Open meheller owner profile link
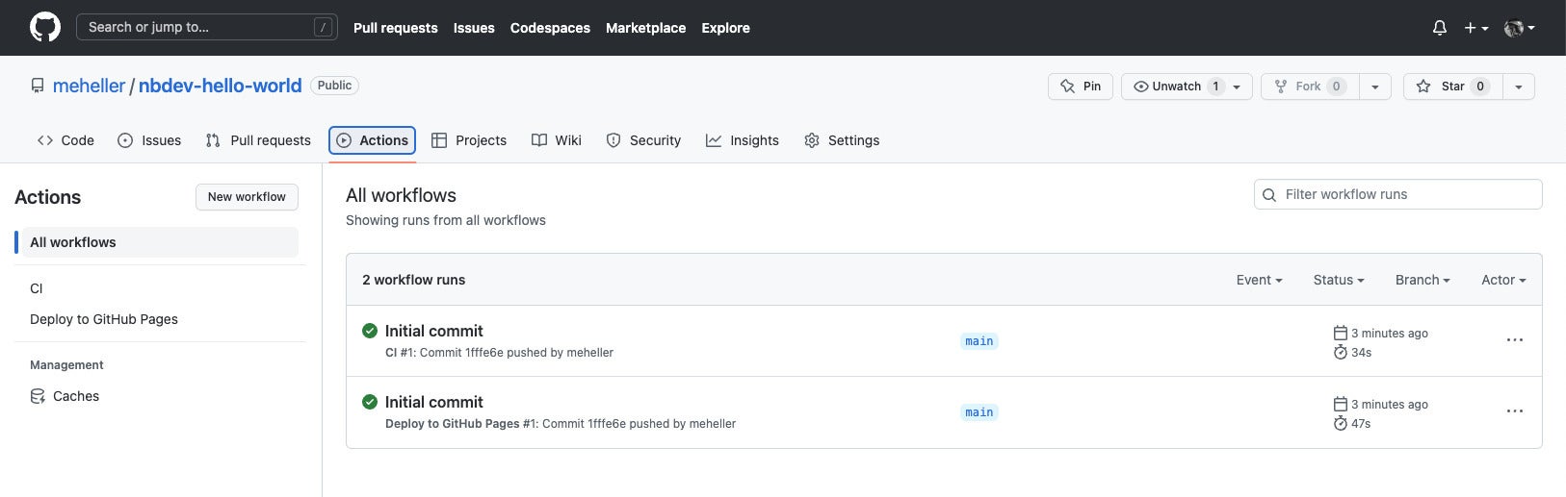Viewport: 1566px width, 497px height. (x=89, y=86)
